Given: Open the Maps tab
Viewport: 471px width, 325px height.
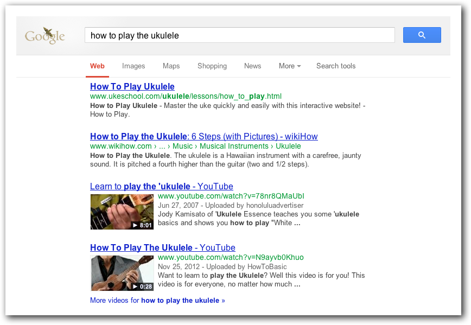Looking at the screenshot, I should (x=171, y=66).
